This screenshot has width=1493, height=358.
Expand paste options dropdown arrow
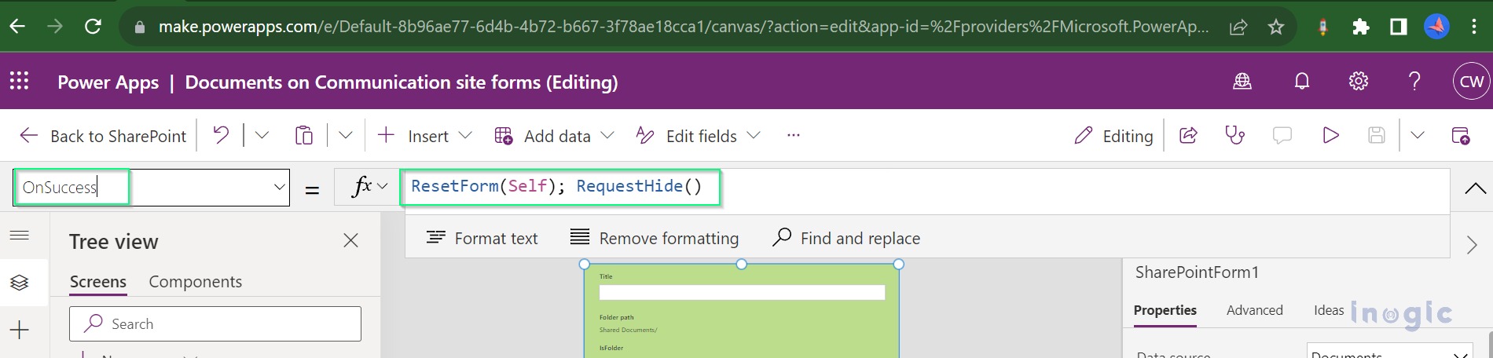pos(345,135)
